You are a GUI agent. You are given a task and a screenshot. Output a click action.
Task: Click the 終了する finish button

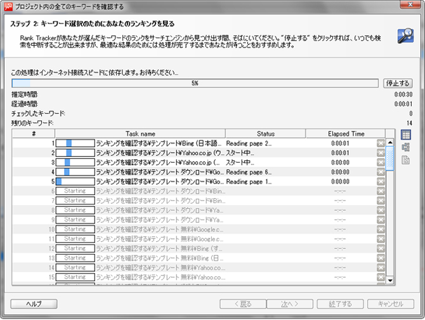(x=340, y=304)
